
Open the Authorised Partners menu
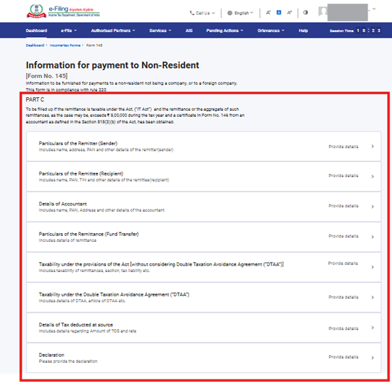(113, 30)
